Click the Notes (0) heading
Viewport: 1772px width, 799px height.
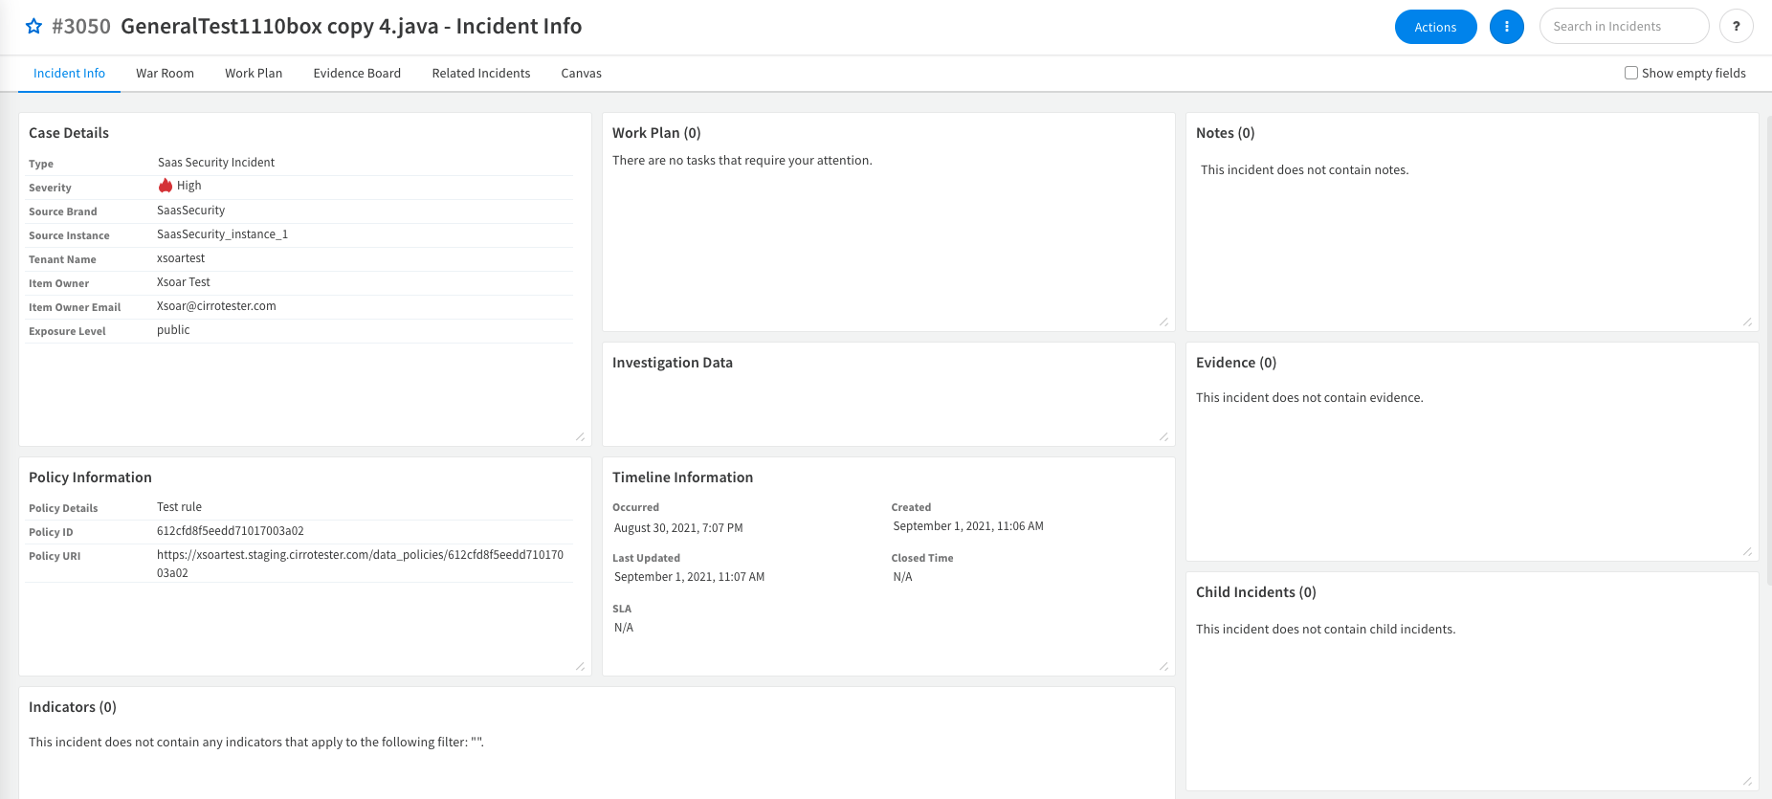point(1225,133)
